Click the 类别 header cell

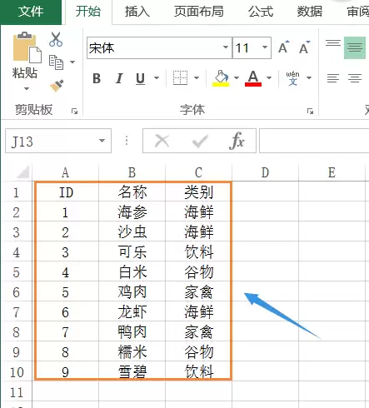click(x=199, y=192)
